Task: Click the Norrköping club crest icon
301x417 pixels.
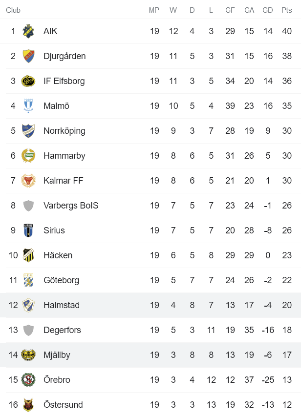Action: 28,131
